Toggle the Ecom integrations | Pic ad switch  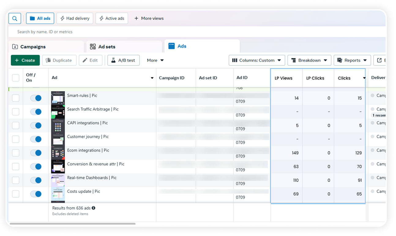pos(36,153)
